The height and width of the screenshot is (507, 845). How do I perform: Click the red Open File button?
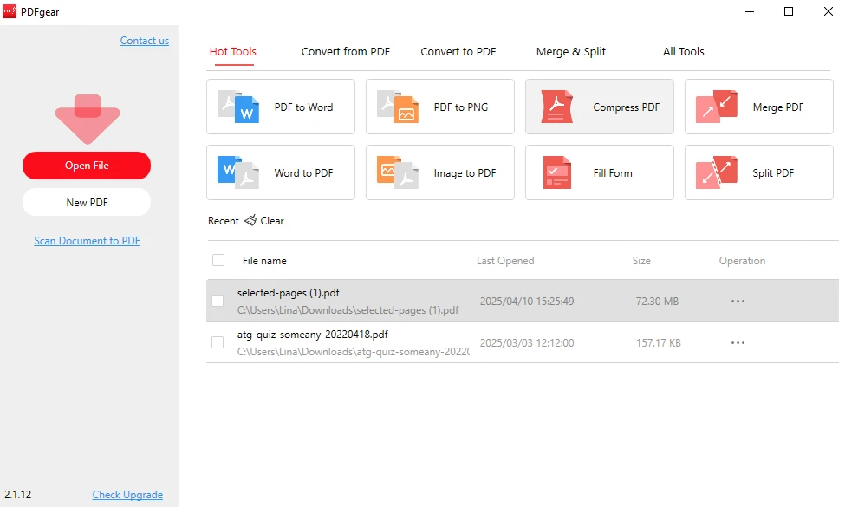87,166
